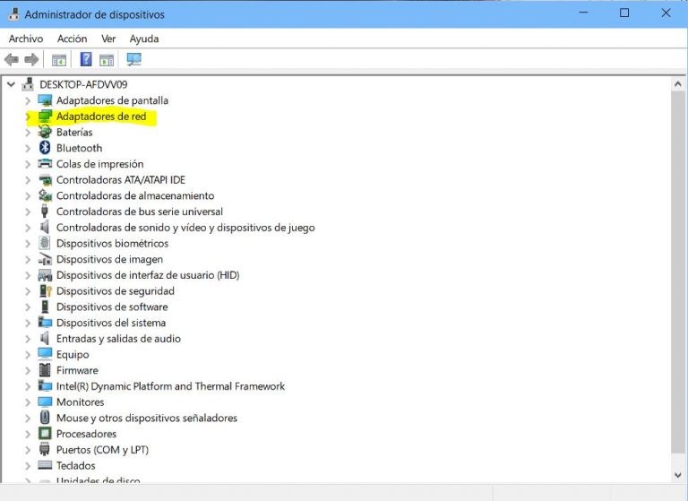Viewport: 688px width, 501px height.
Task: Select the Dispositivos biométricos label
Action: [x=112, y=243]
